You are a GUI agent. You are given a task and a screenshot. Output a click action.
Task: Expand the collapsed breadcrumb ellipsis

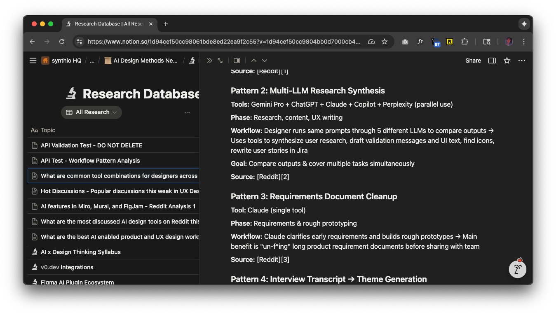(x=92, y=61)
